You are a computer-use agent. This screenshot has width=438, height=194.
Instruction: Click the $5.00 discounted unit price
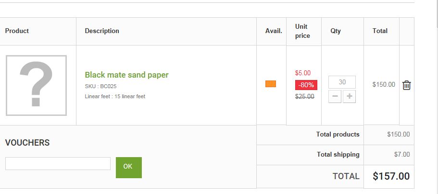coord(303,73)
